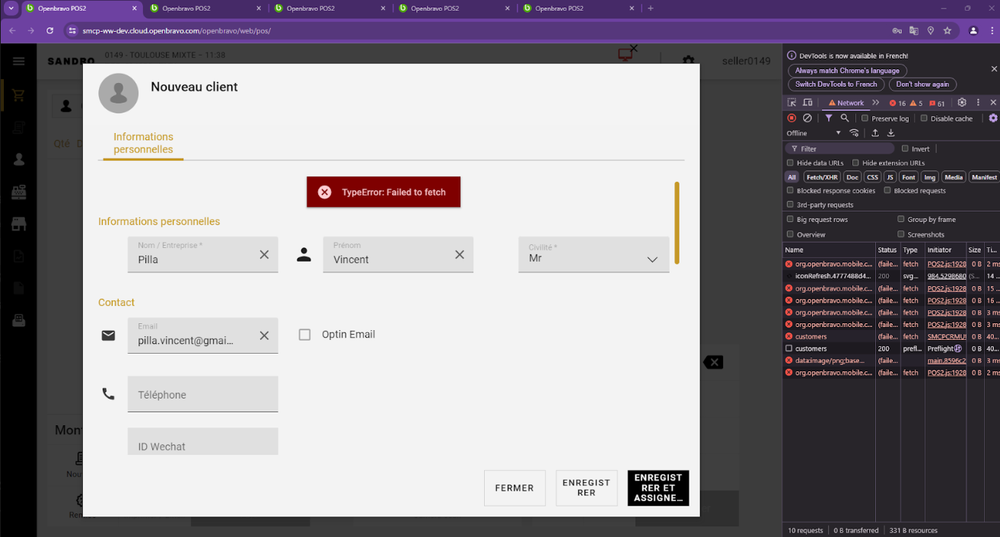The width and height of the screenshot is (1000, 537).
Task: Click into the Téléphone input field
Action: click(x=202, y=395)
